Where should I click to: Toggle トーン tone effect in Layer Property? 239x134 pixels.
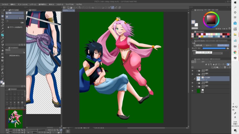pos(209,45)
